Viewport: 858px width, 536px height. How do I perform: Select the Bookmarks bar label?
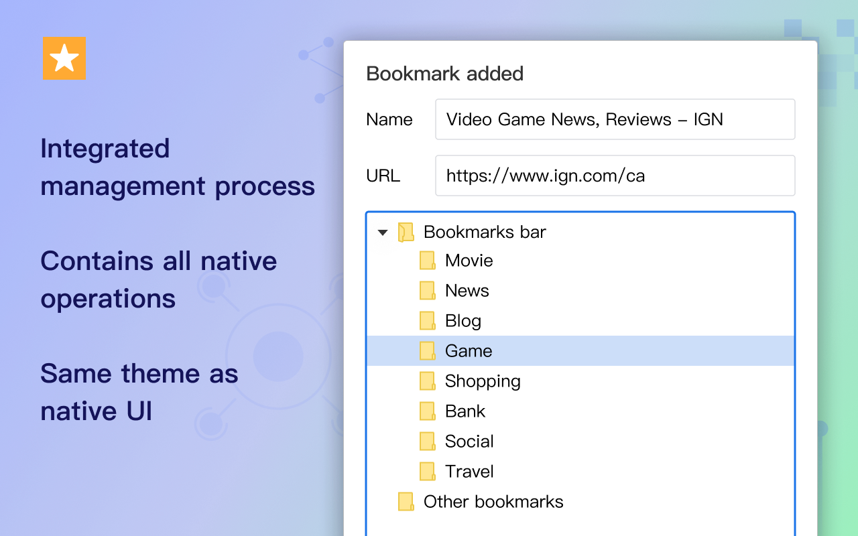[485, 232]
